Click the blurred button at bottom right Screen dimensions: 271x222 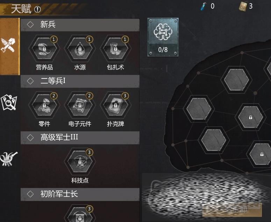tap(232, 210)
